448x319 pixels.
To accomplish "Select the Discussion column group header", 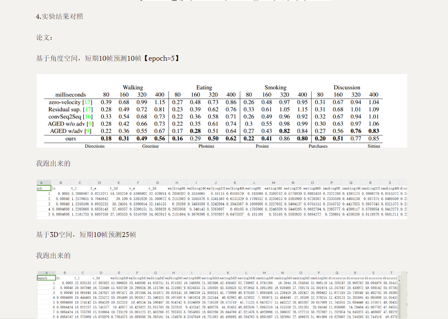I will [x=347, y=87].
